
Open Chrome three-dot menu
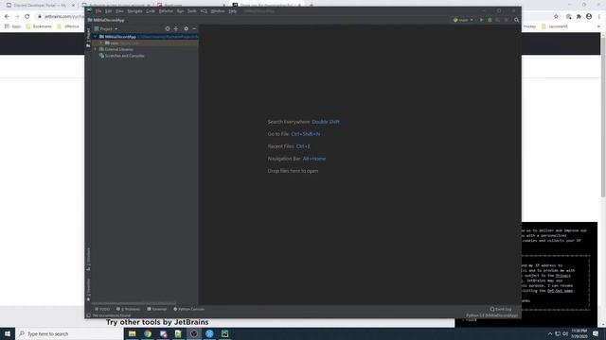(599, 17)
